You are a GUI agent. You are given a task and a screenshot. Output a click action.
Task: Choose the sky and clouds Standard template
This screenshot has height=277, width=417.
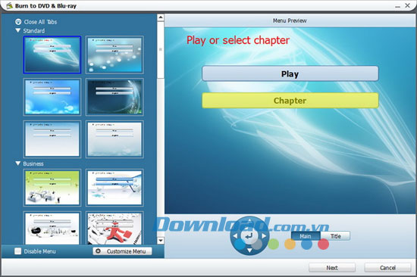point(52,97)
